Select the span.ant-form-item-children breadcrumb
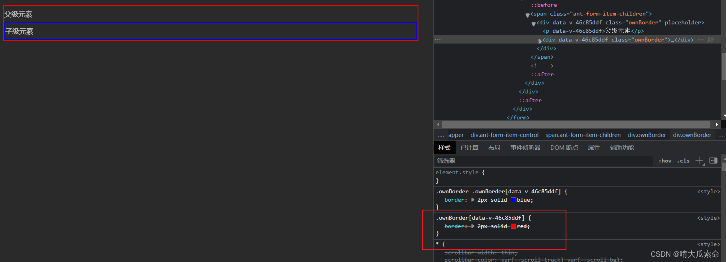Screen dimensions: 726x262 click(583, 135)
